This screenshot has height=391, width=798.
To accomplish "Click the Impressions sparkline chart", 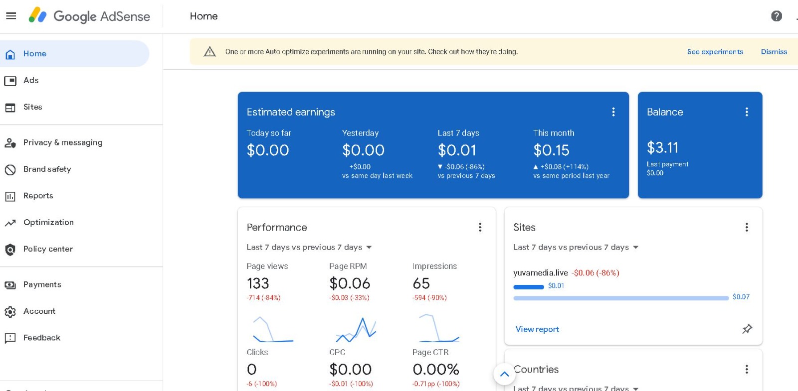I will pos(439,328).
